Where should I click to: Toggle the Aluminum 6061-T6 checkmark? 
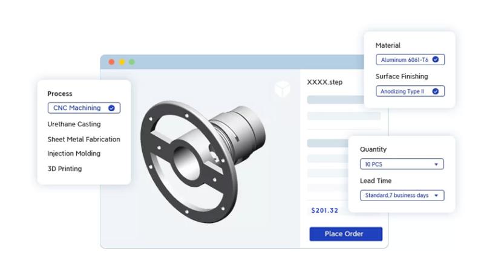coord(435,60)
